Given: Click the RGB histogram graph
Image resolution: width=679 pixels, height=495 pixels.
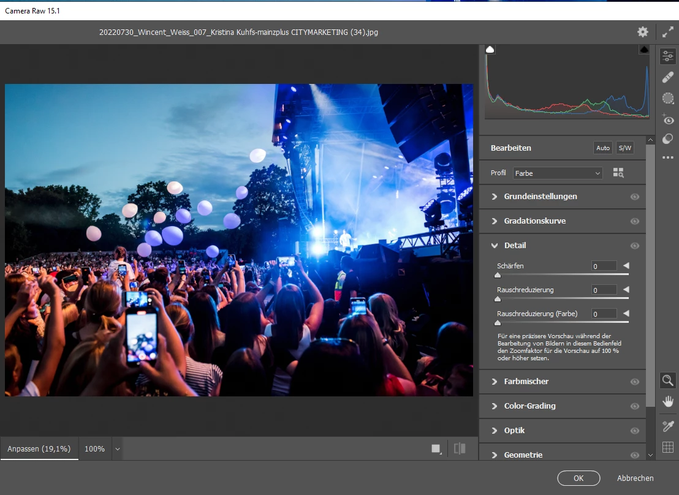Looking at the screenshot, I should click(567, 83).
